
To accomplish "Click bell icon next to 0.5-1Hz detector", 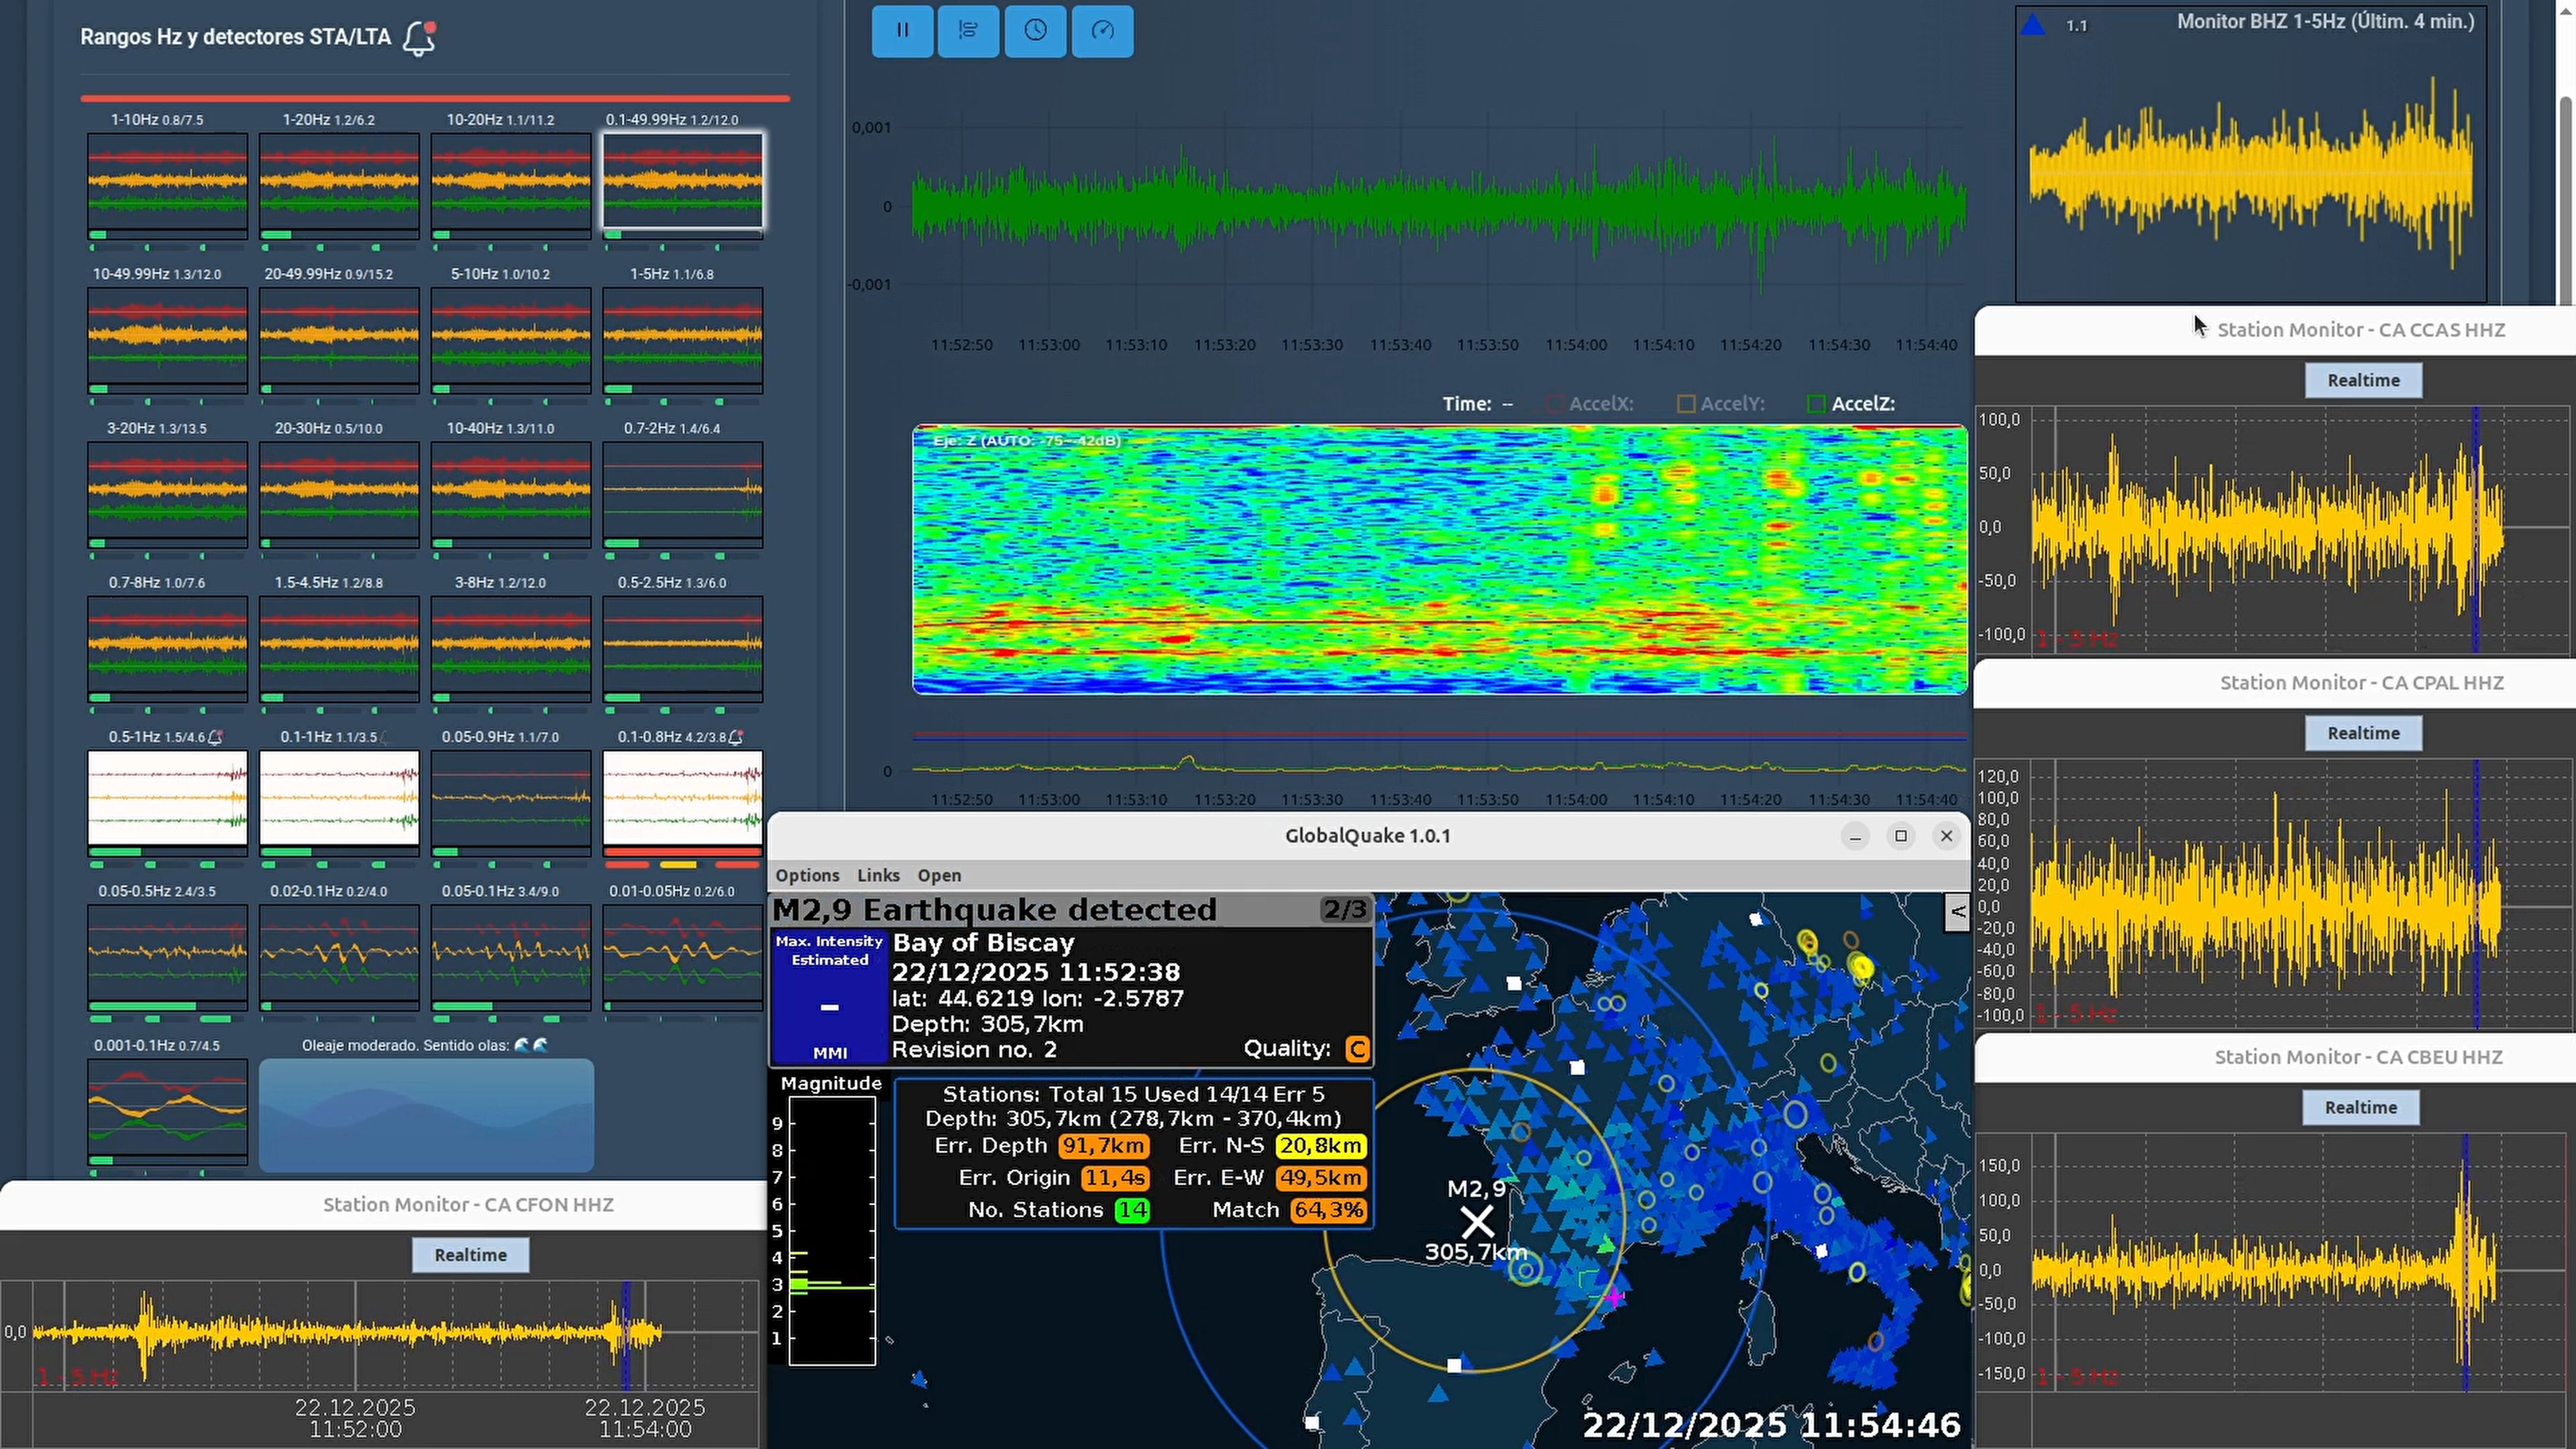I will tap(215, 737).
